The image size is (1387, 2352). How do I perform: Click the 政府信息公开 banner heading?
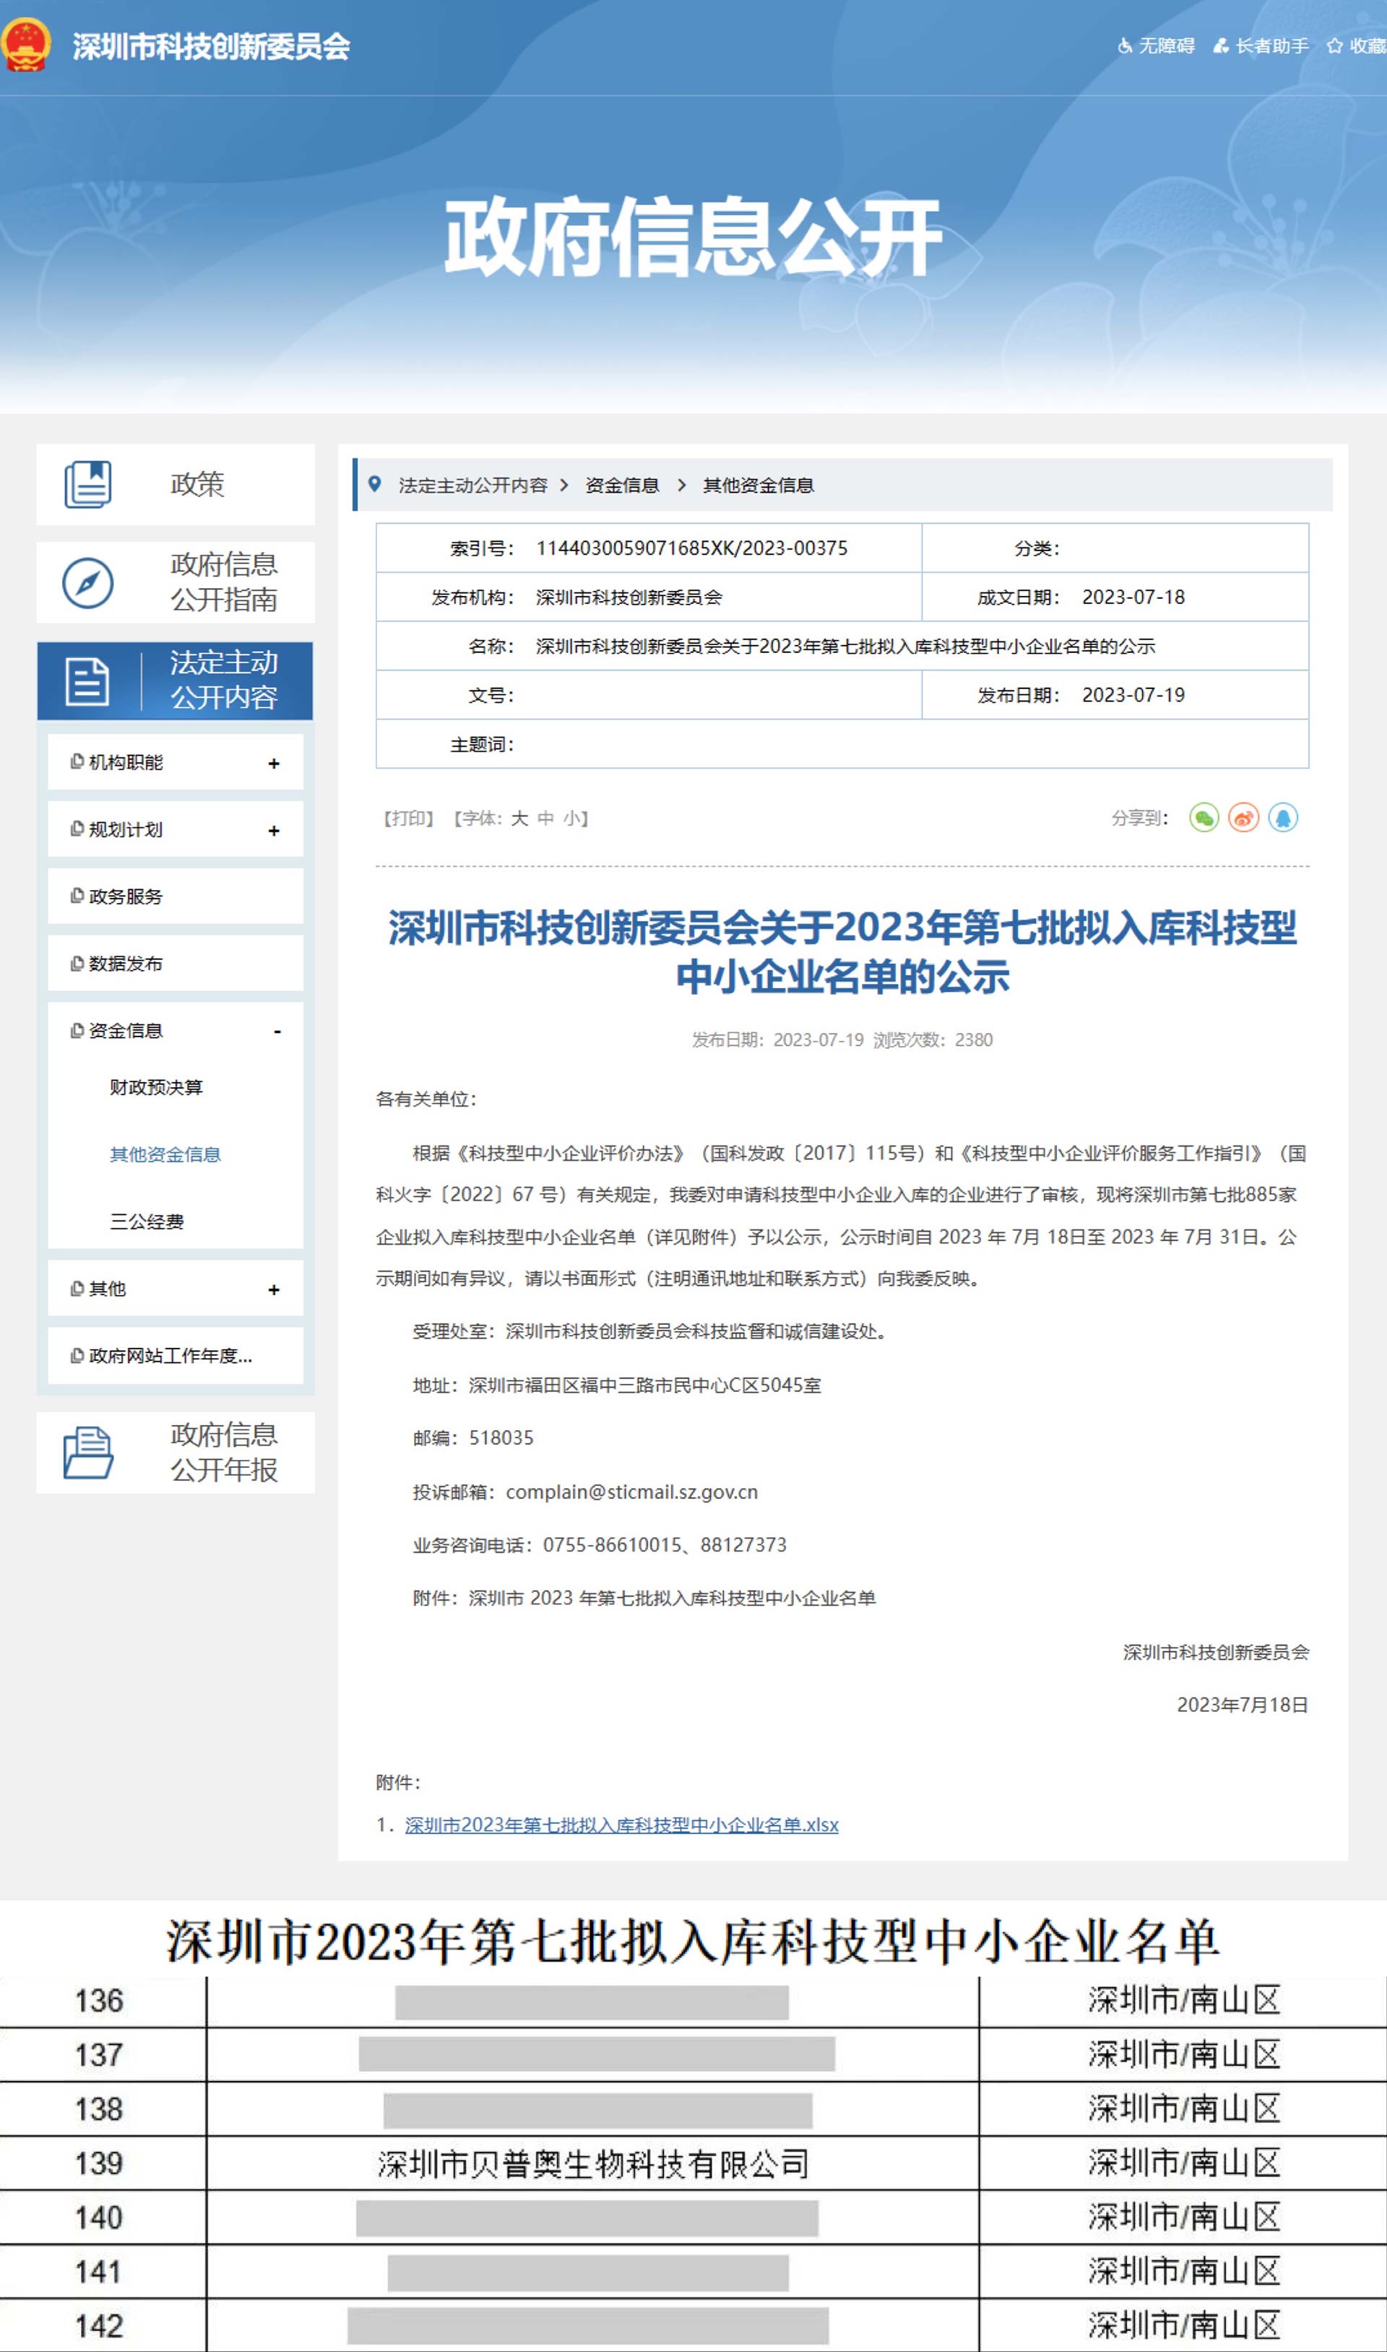pos(693,236)
